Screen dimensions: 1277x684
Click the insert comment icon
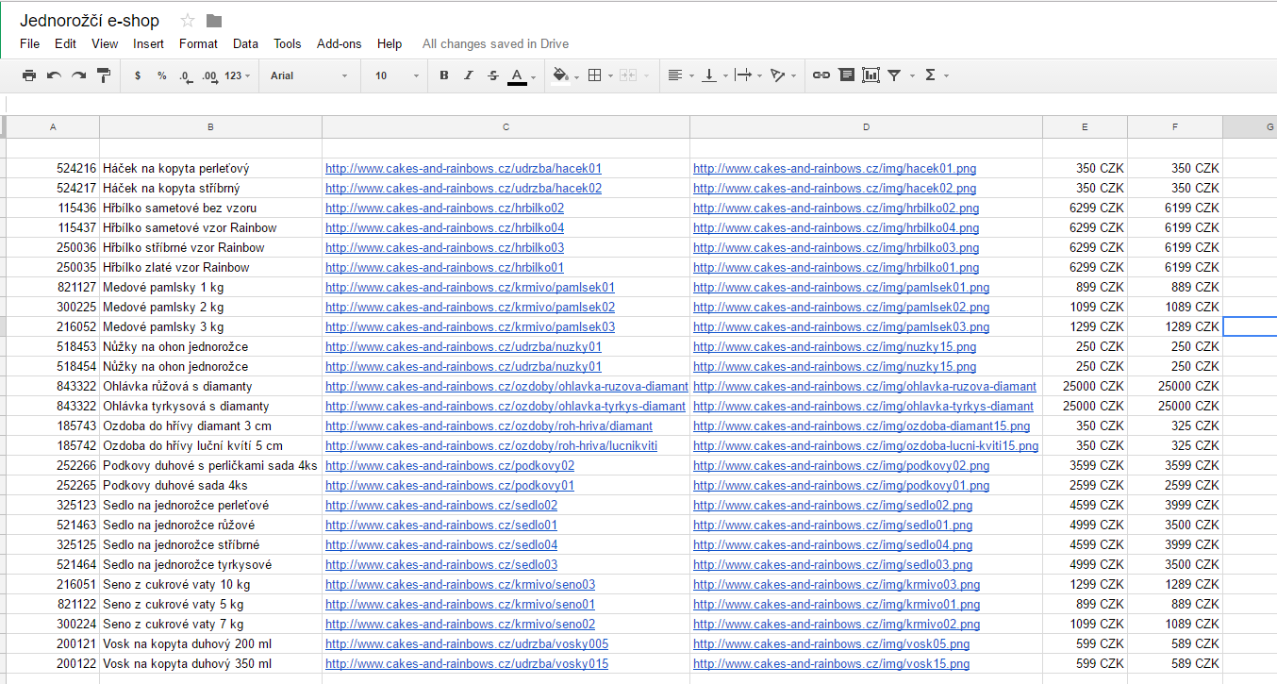(846, 75)
